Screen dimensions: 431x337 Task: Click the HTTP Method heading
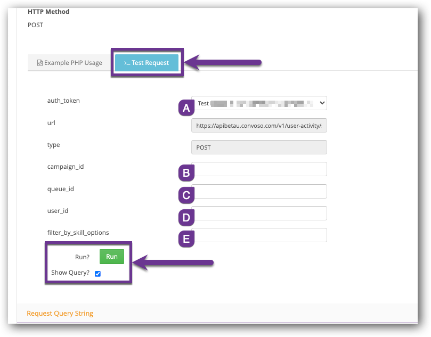pyautogui.click(x=48, y=12)
